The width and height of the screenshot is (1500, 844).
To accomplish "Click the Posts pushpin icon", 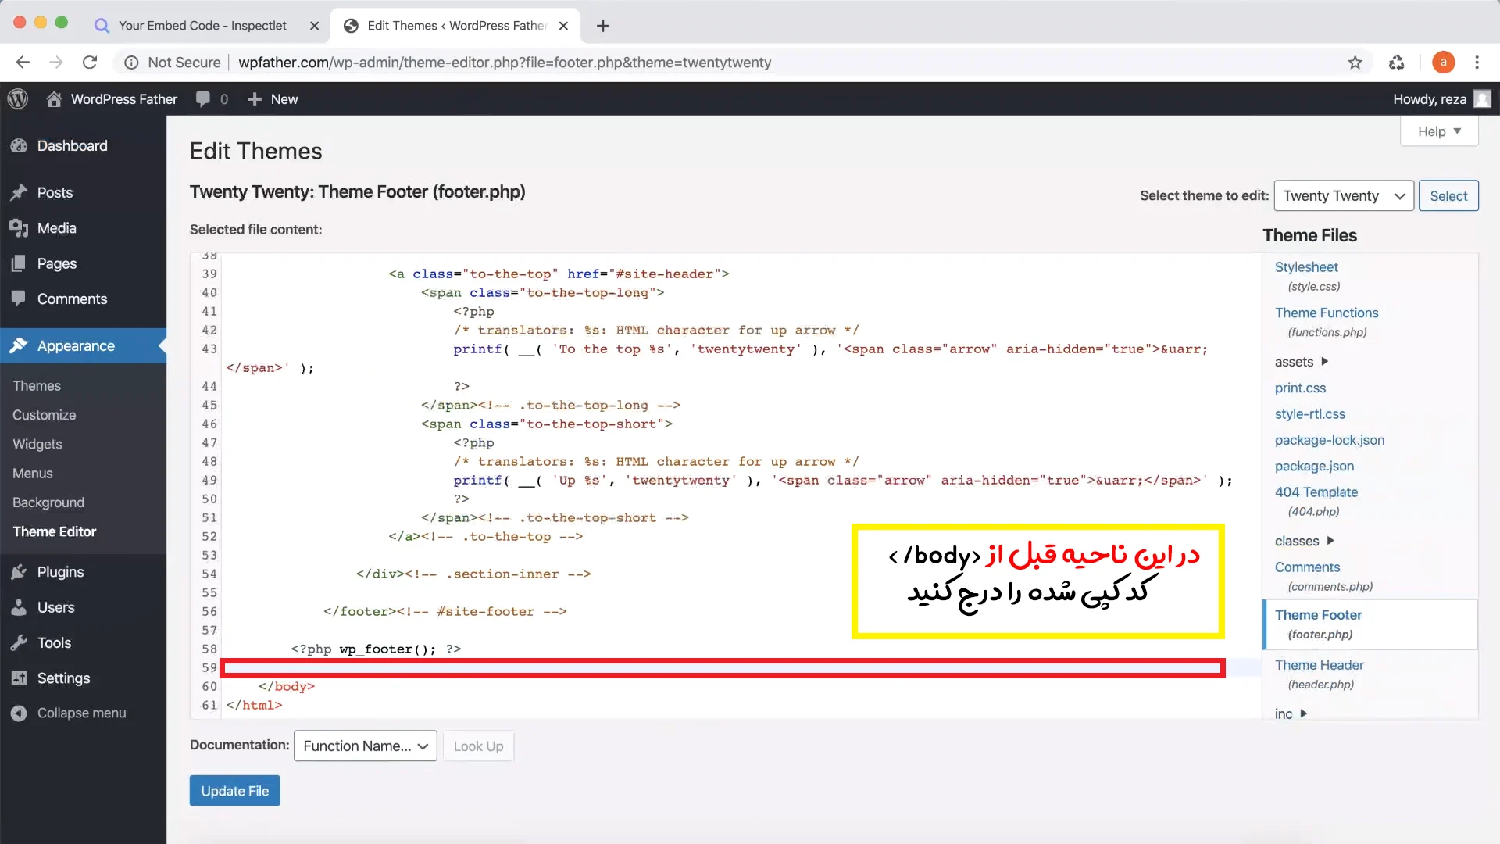I will [x=19, y=193].
